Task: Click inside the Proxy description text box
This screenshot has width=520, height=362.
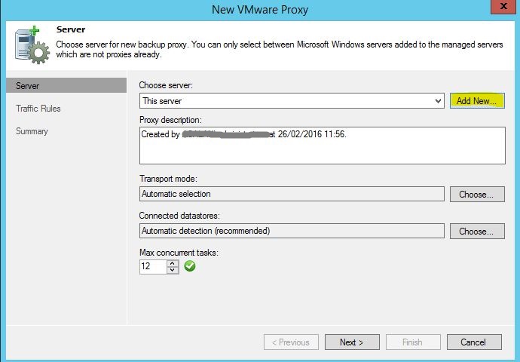Action: pyautogui.click(x=323, y=146)
